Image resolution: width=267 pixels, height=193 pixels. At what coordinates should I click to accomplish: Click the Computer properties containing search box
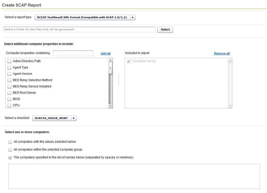point(73,53)
